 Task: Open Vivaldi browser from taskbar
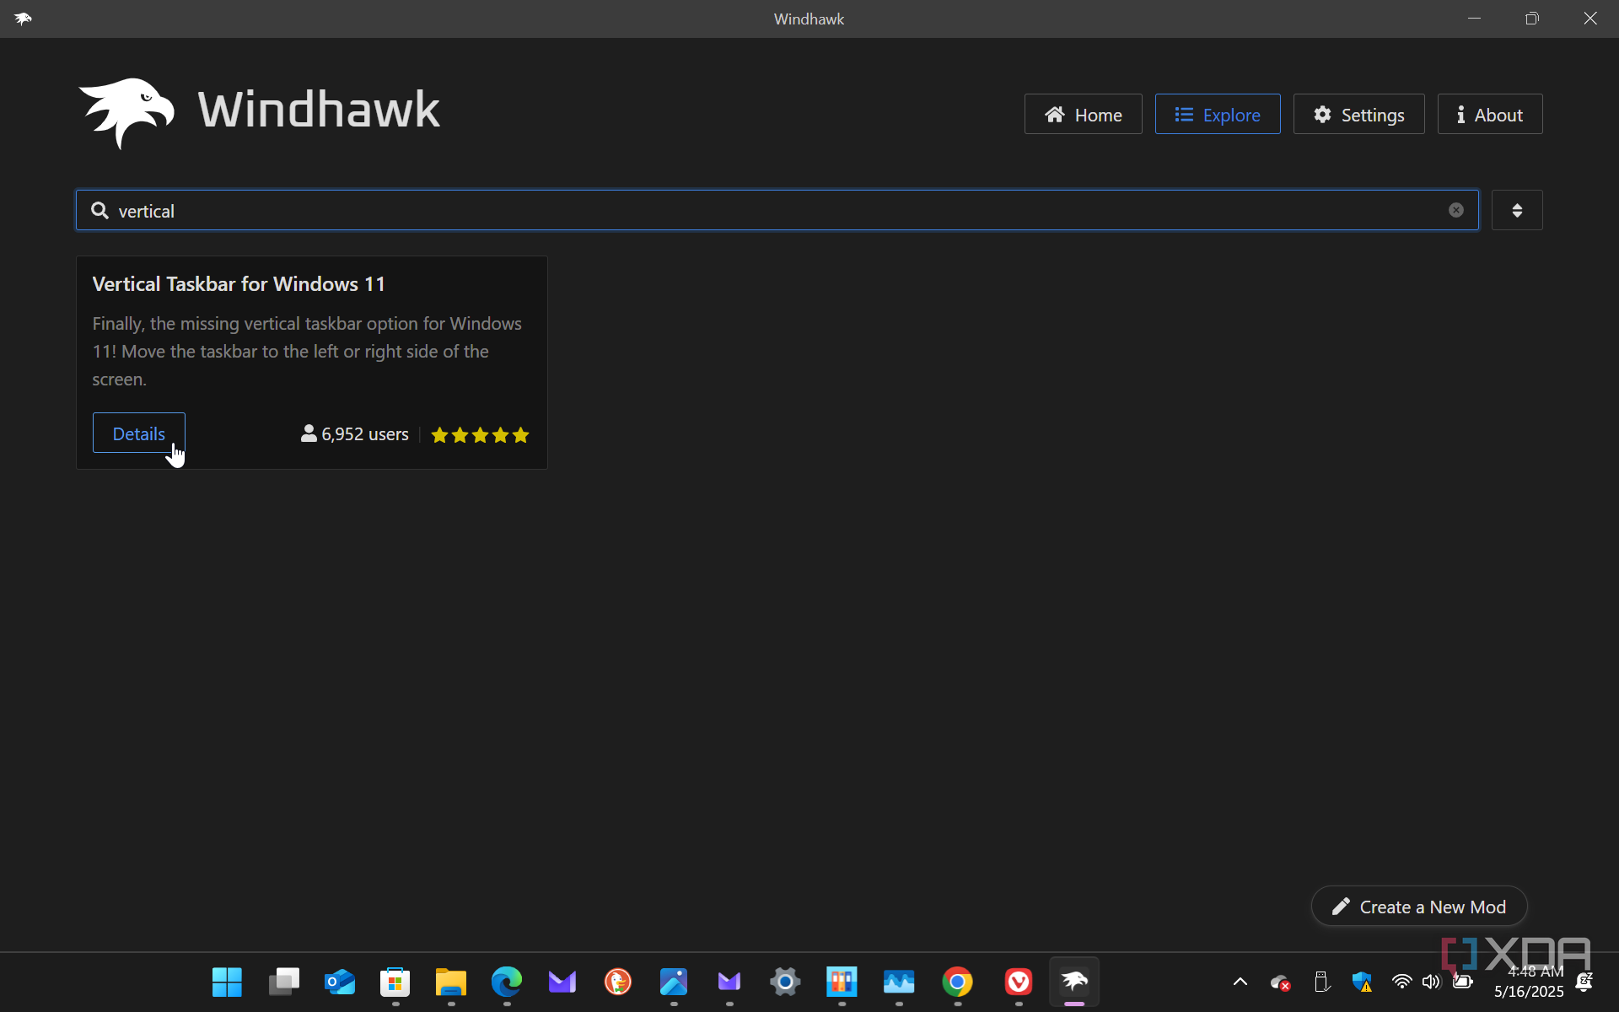tap(1019, 982)
